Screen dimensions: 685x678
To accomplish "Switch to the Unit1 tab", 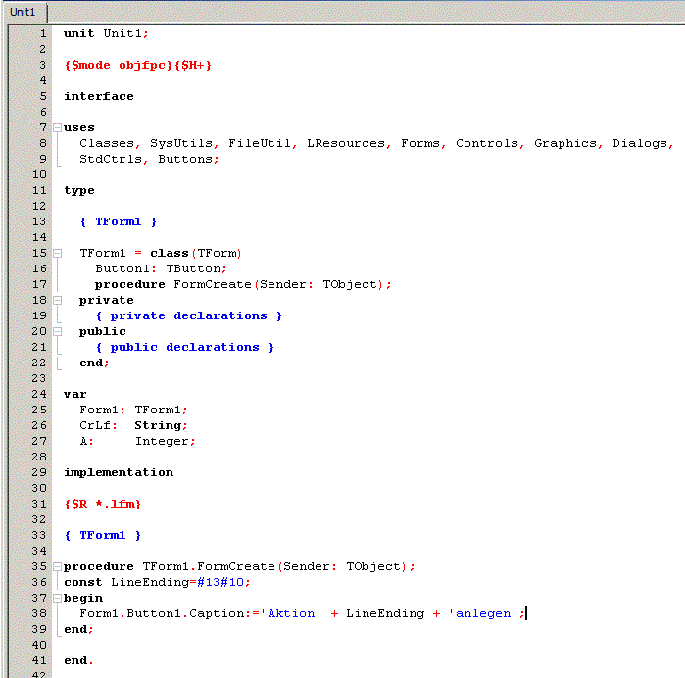I will (23, 12).
